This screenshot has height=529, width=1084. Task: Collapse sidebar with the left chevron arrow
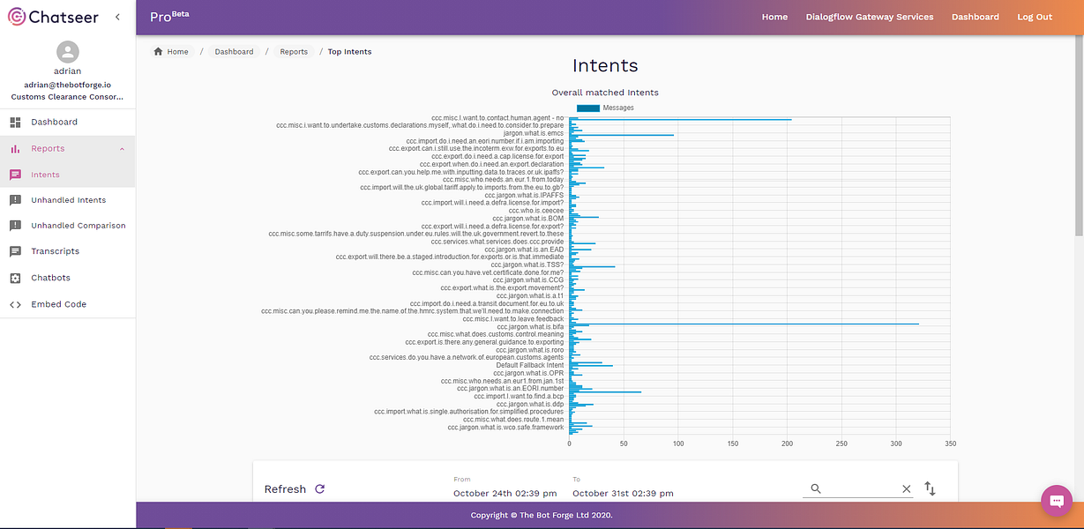point(117,17)
